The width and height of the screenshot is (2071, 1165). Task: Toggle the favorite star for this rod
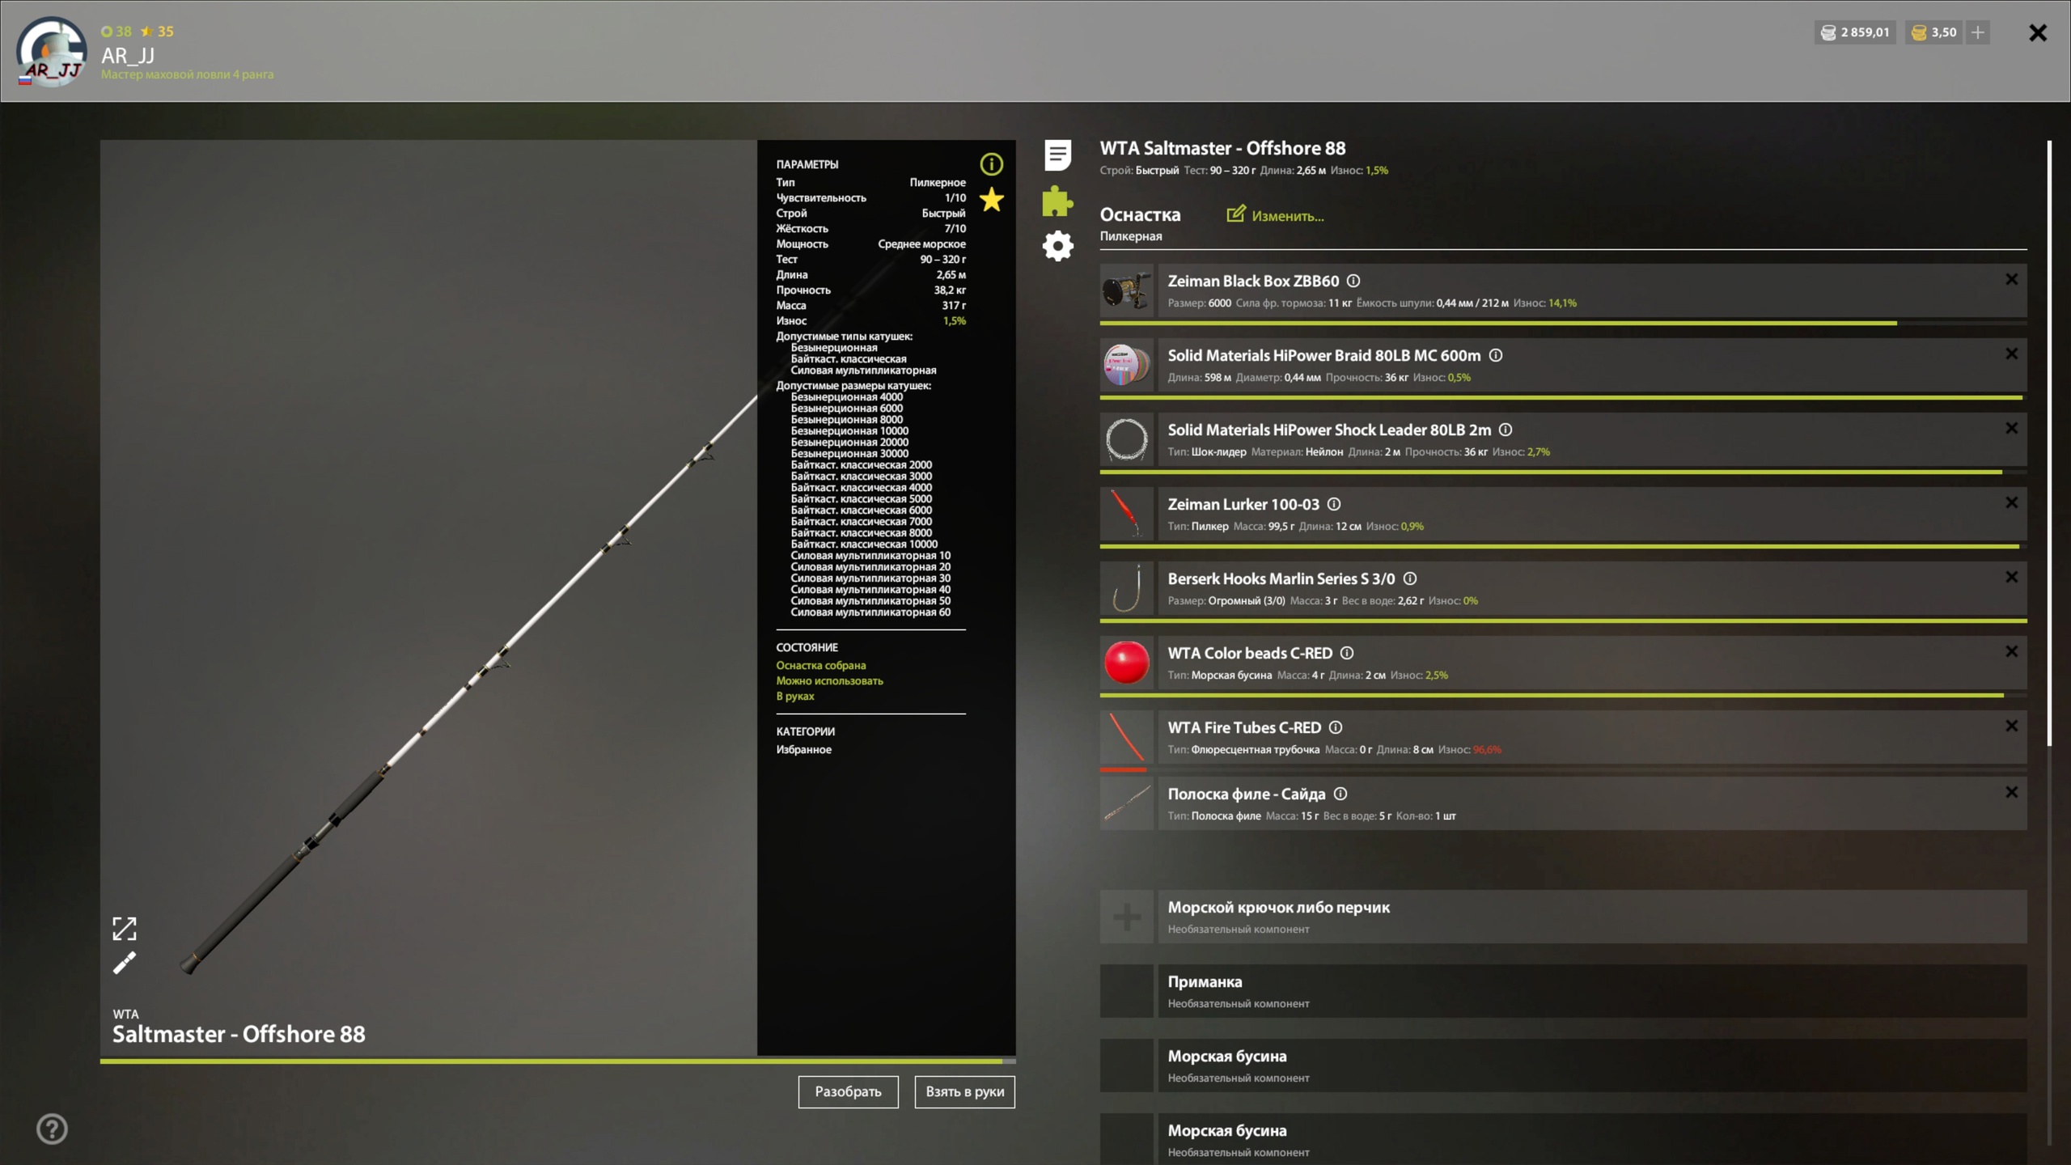click(x=992, y=199)
